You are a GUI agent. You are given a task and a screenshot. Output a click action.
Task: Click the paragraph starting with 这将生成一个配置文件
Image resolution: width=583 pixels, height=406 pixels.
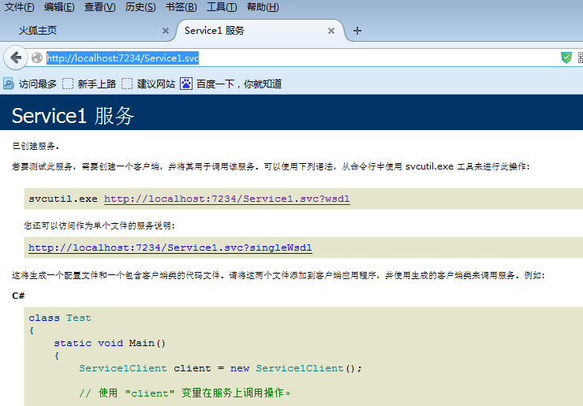click(278, 275)
